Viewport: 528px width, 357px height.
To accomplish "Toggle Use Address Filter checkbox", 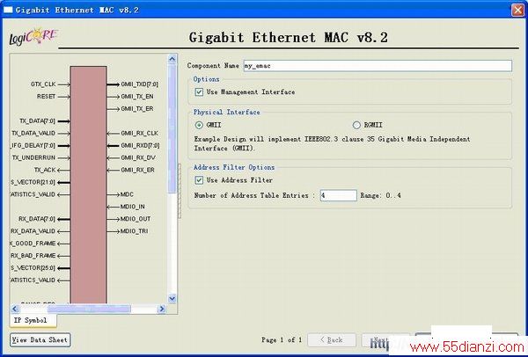I will pyautogui.click(x=199, y=180).
